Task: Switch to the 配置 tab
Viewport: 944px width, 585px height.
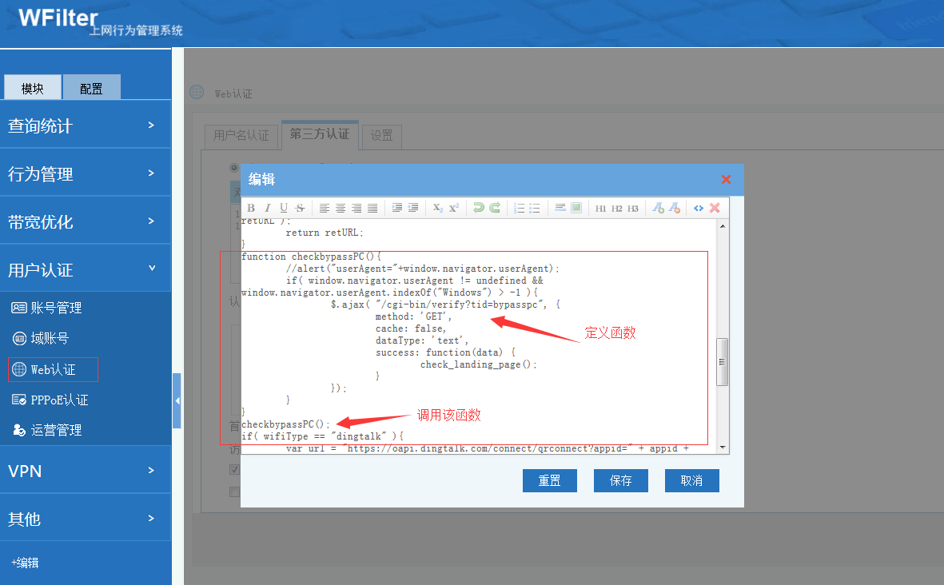Action: click(x=91, y=88)
